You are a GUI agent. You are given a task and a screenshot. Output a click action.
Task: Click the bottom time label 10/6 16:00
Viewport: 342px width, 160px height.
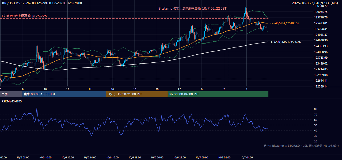(112, 157)
